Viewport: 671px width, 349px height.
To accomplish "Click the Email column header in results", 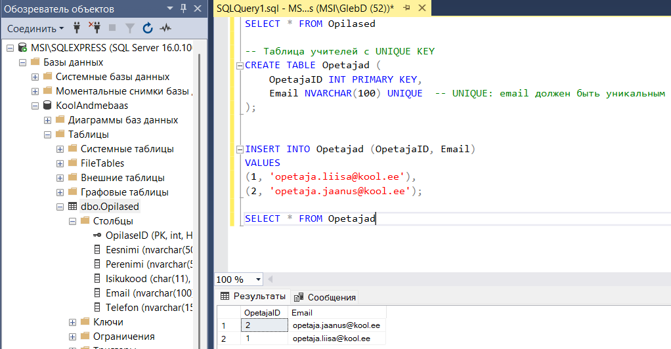I will [x=337, y=313].
